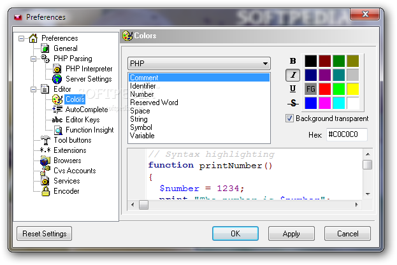
Task: Click the document icon beside Editor
Action: coord(45,89)
